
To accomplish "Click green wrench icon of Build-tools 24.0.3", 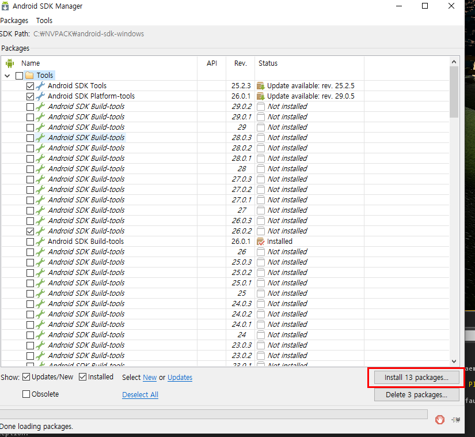I will click(40, 304).
